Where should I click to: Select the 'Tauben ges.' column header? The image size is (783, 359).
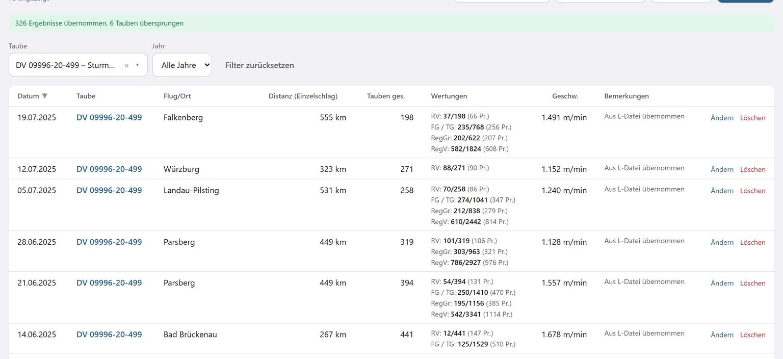click(x=386, y=96)
